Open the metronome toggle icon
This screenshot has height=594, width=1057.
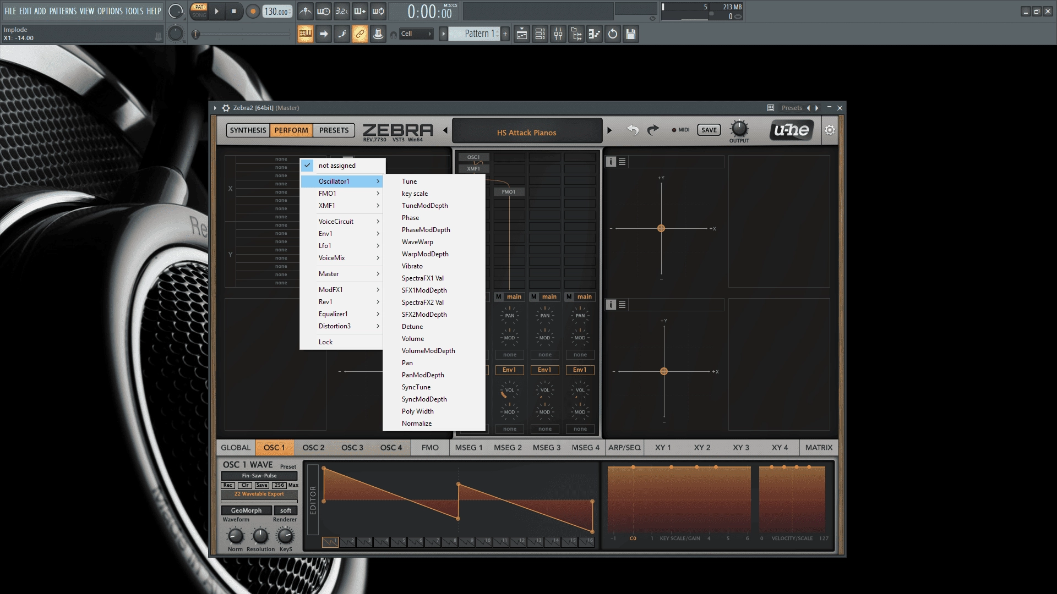306,11
